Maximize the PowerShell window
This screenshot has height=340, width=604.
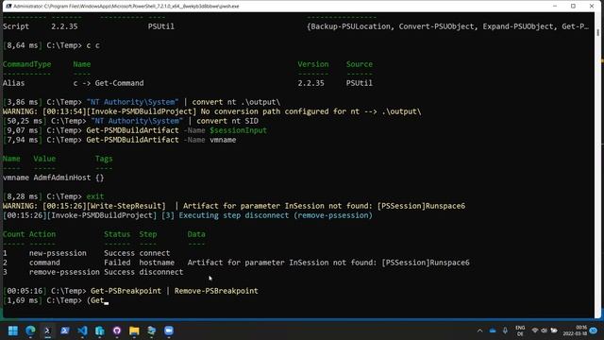tap(573, 7)
